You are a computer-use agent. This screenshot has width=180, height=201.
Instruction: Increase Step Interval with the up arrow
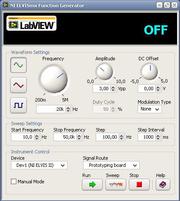coord(158,136)
